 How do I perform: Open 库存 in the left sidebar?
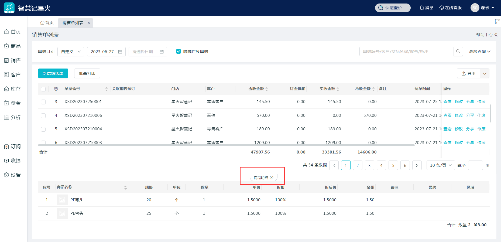pyautogui.click(x=12, y=89)
